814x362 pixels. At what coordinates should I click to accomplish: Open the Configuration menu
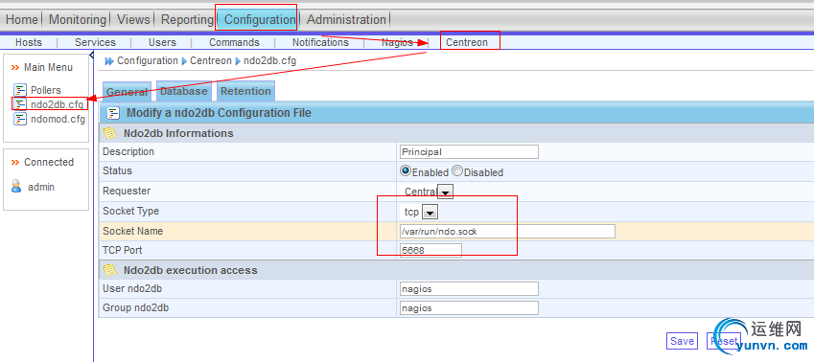(260, 20)
